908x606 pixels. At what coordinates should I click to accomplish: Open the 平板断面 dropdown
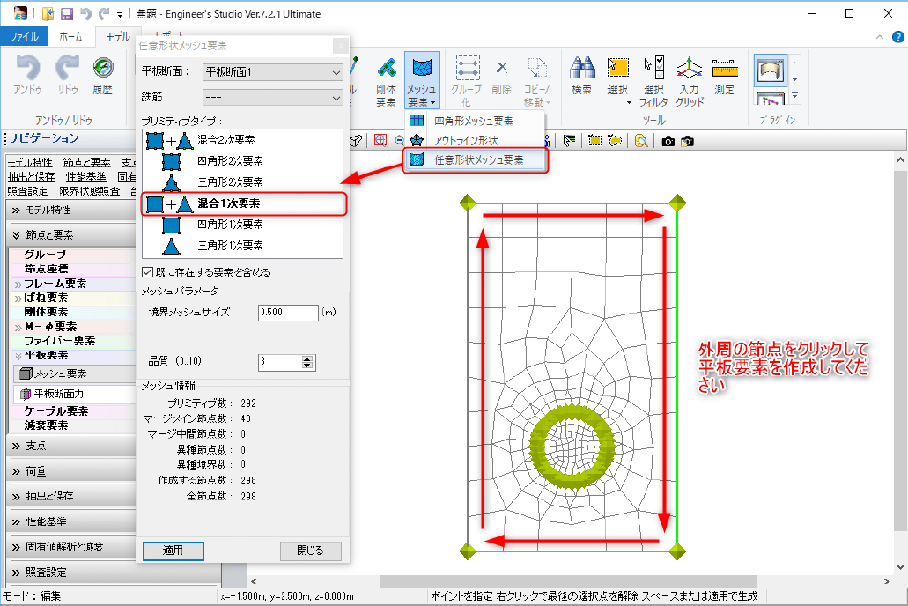tap(273, 72)
